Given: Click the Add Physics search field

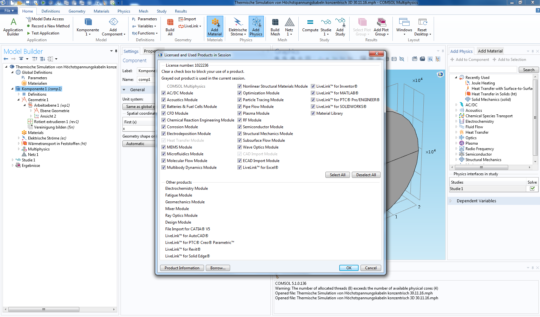Looking at the screenshot, I should click(x=483, y=70).
